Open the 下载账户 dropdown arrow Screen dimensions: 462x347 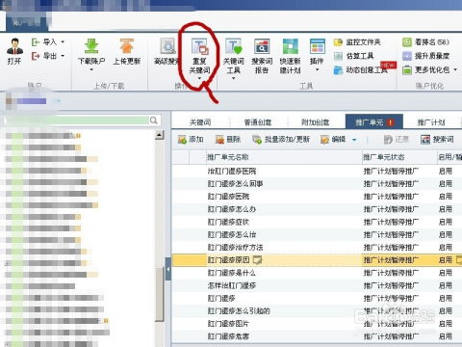coord(91,69)
